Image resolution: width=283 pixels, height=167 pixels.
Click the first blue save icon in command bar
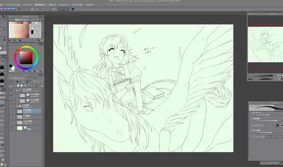pos(5,9)
